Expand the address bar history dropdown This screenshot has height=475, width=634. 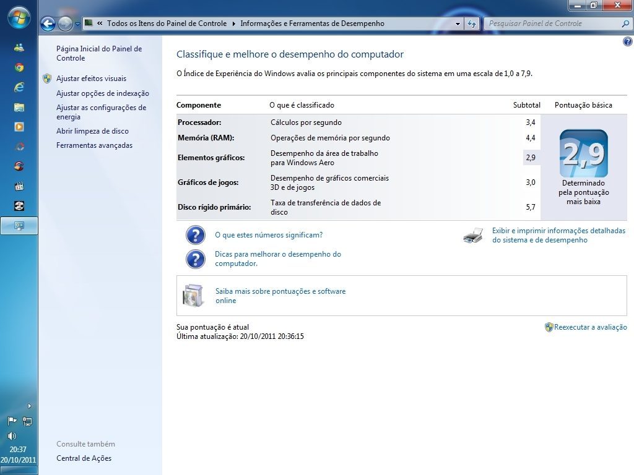coord(458,24)
